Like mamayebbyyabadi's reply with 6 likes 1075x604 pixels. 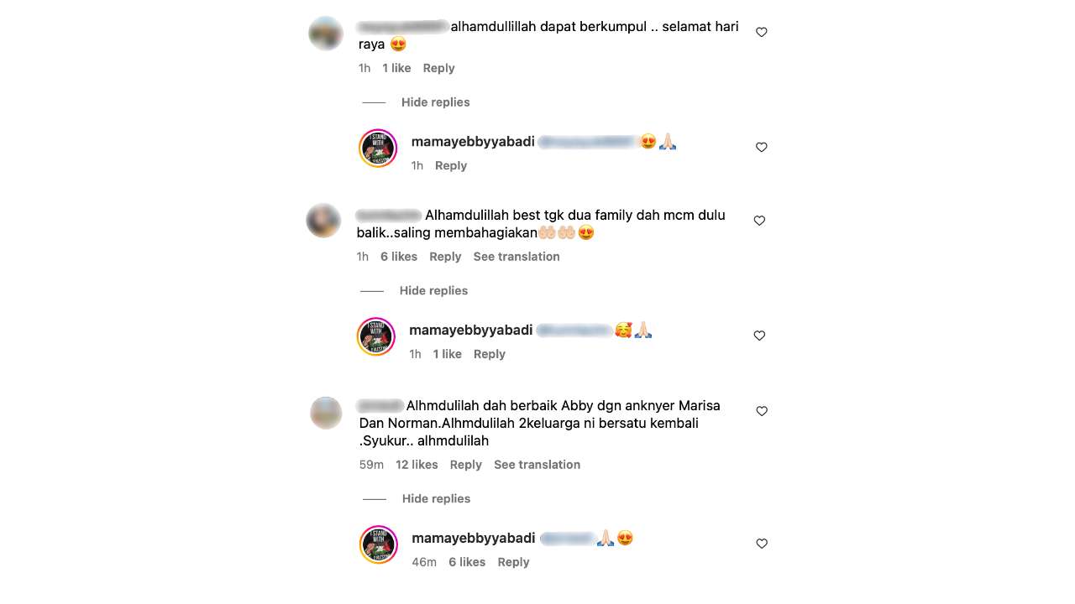762,544
